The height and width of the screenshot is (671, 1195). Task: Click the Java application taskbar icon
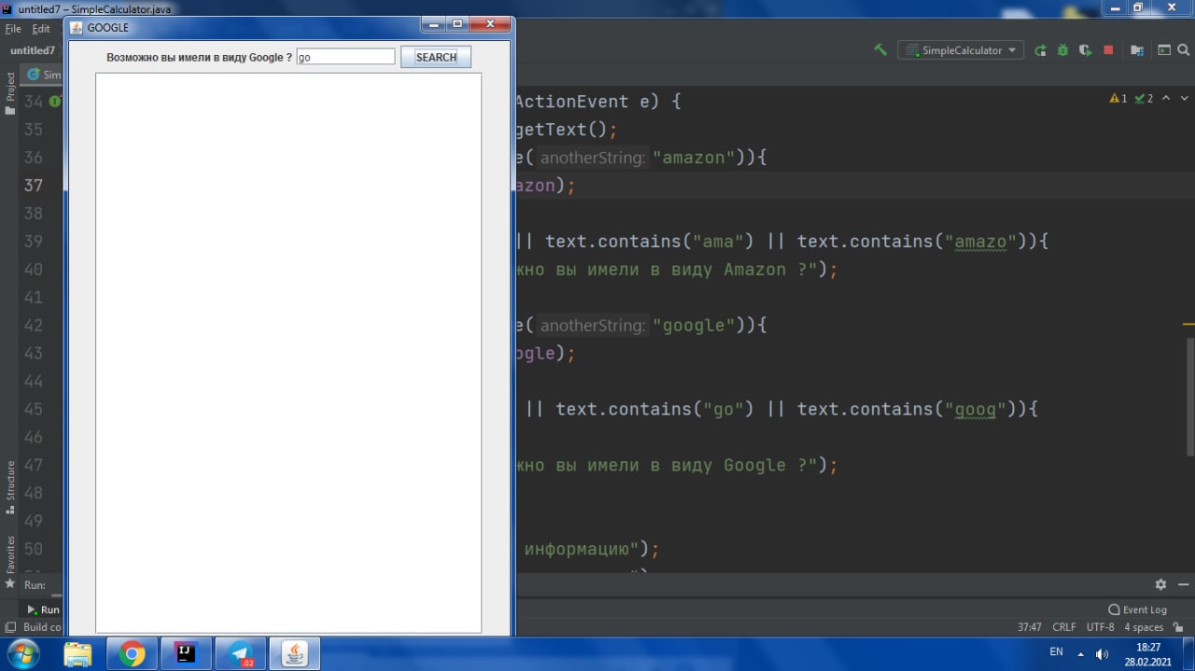coord(294,653)
